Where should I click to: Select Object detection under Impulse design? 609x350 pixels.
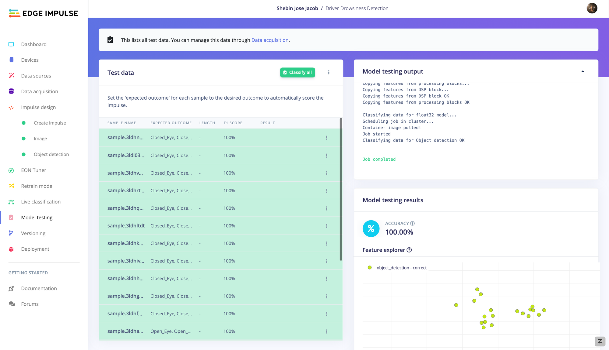click(x=51, y=154)
